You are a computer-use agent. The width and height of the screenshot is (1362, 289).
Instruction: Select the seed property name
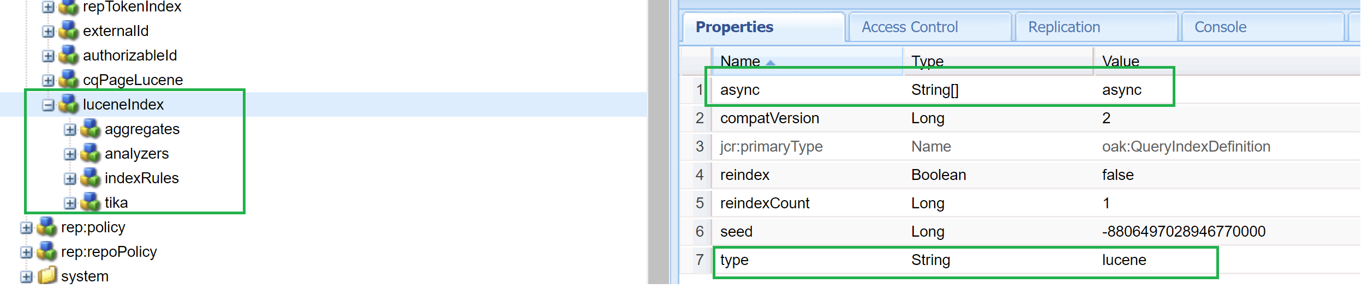point(736,232)
